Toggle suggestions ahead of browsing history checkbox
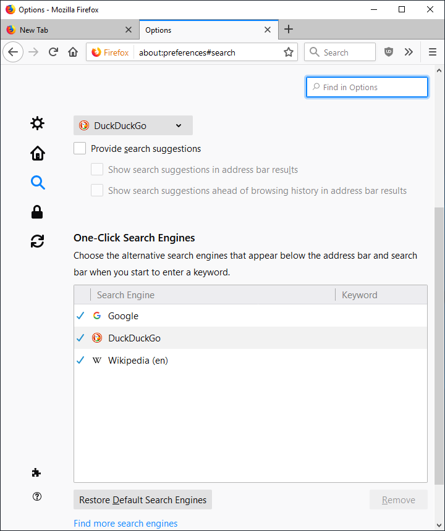Image resolution: width=445 pixels, height=531 pixels. click(97, 190)
